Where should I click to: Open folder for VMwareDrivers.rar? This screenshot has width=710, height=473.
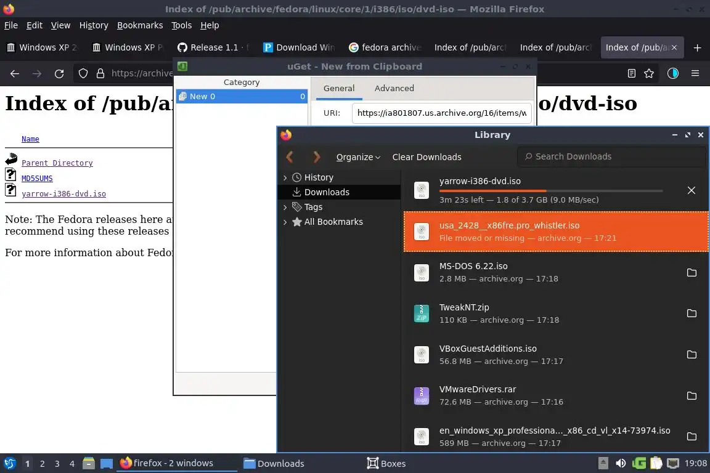pos(692,395)
